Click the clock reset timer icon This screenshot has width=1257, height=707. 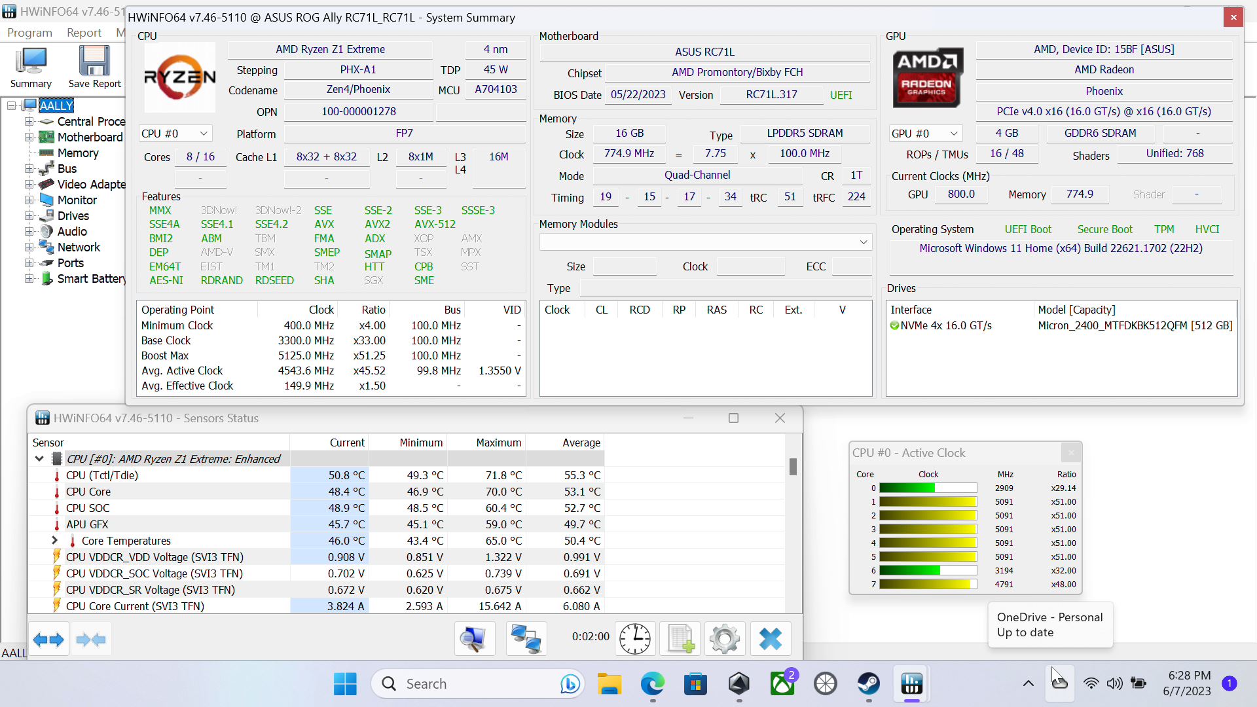(x=634, y=639)
